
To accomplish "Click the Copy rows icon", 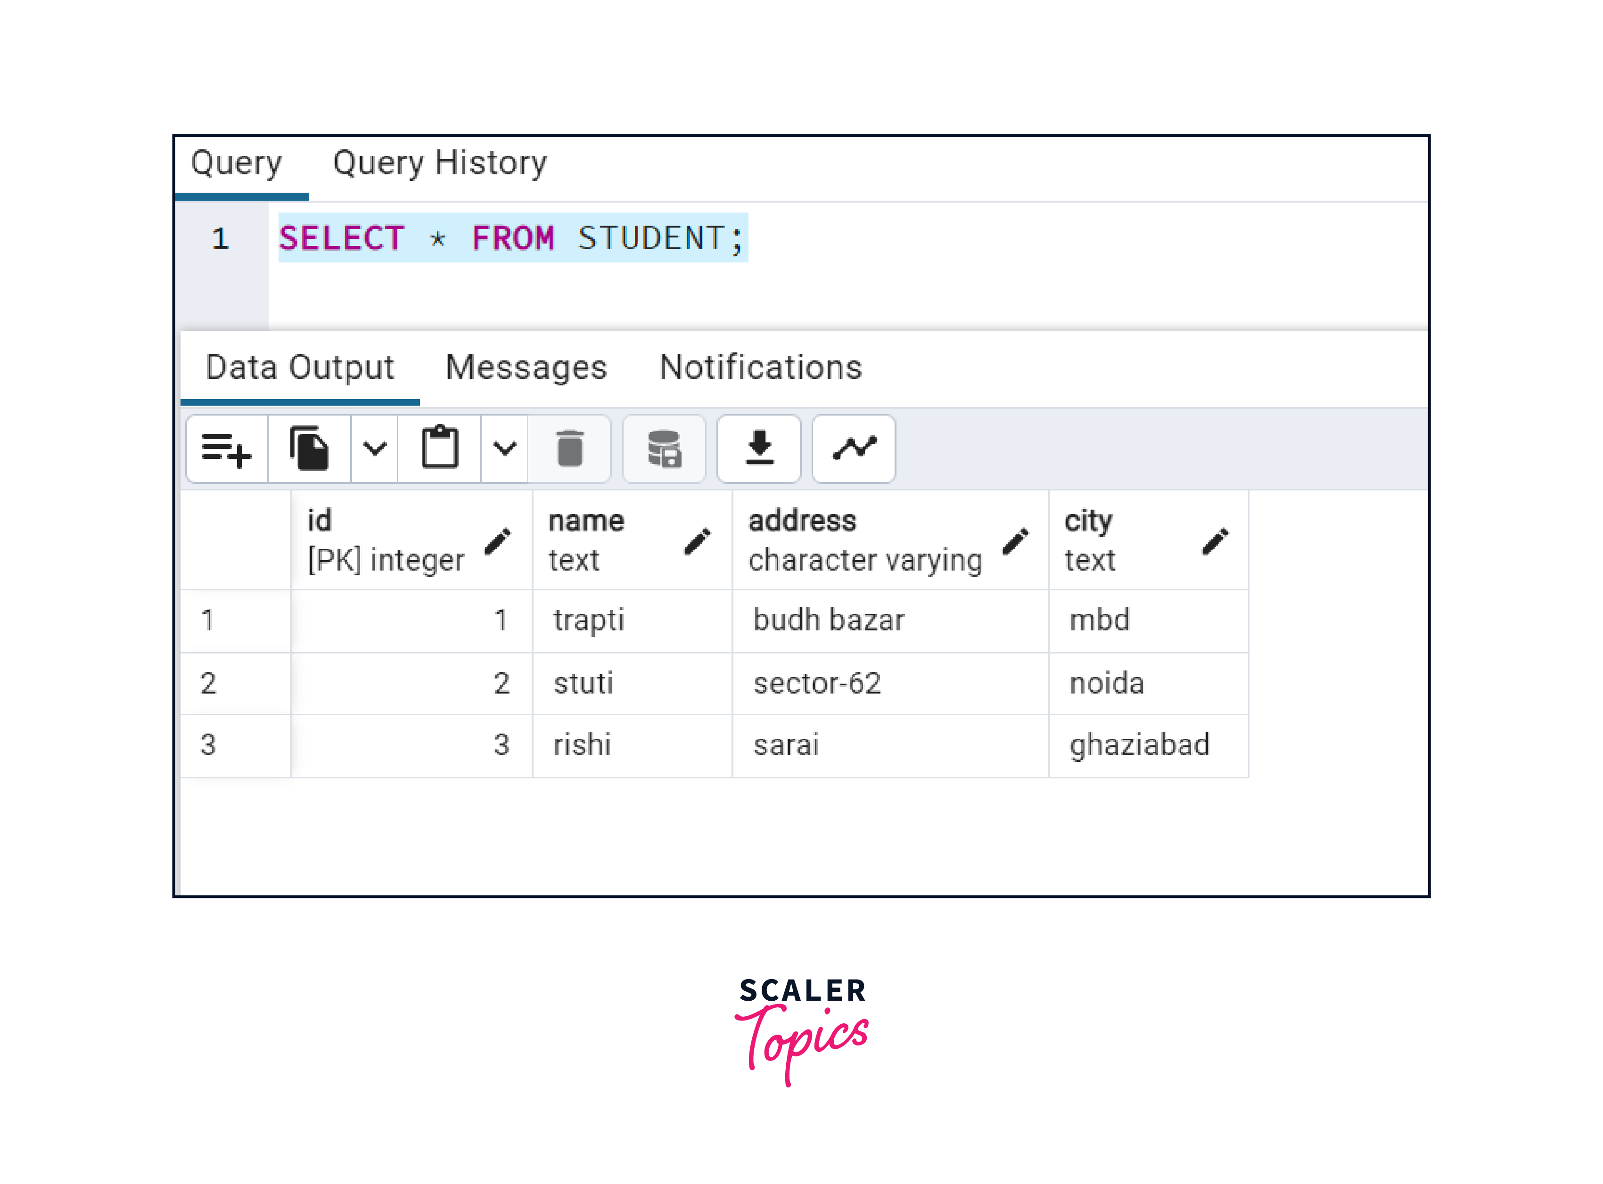I will coord(310,449).
